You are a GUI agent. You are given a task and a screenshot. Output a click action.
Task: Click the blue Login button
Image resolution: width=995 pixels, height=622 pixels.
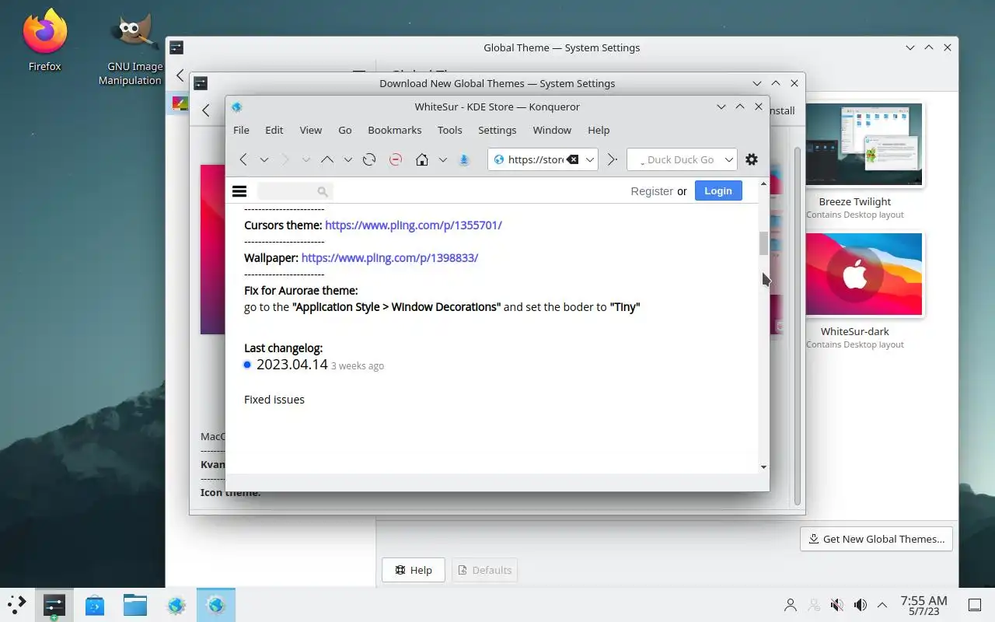718,190
